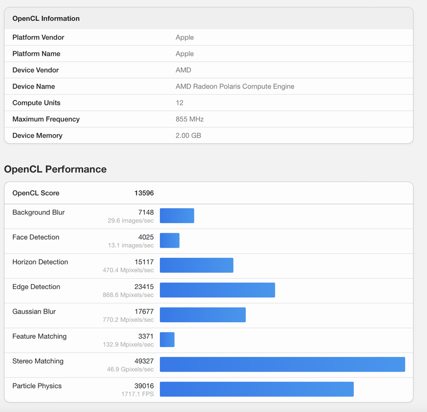This screenshot has width=427, height=412.
Task: Click the '2.00 GB' memory value
Action: click(x=188, y=136)
